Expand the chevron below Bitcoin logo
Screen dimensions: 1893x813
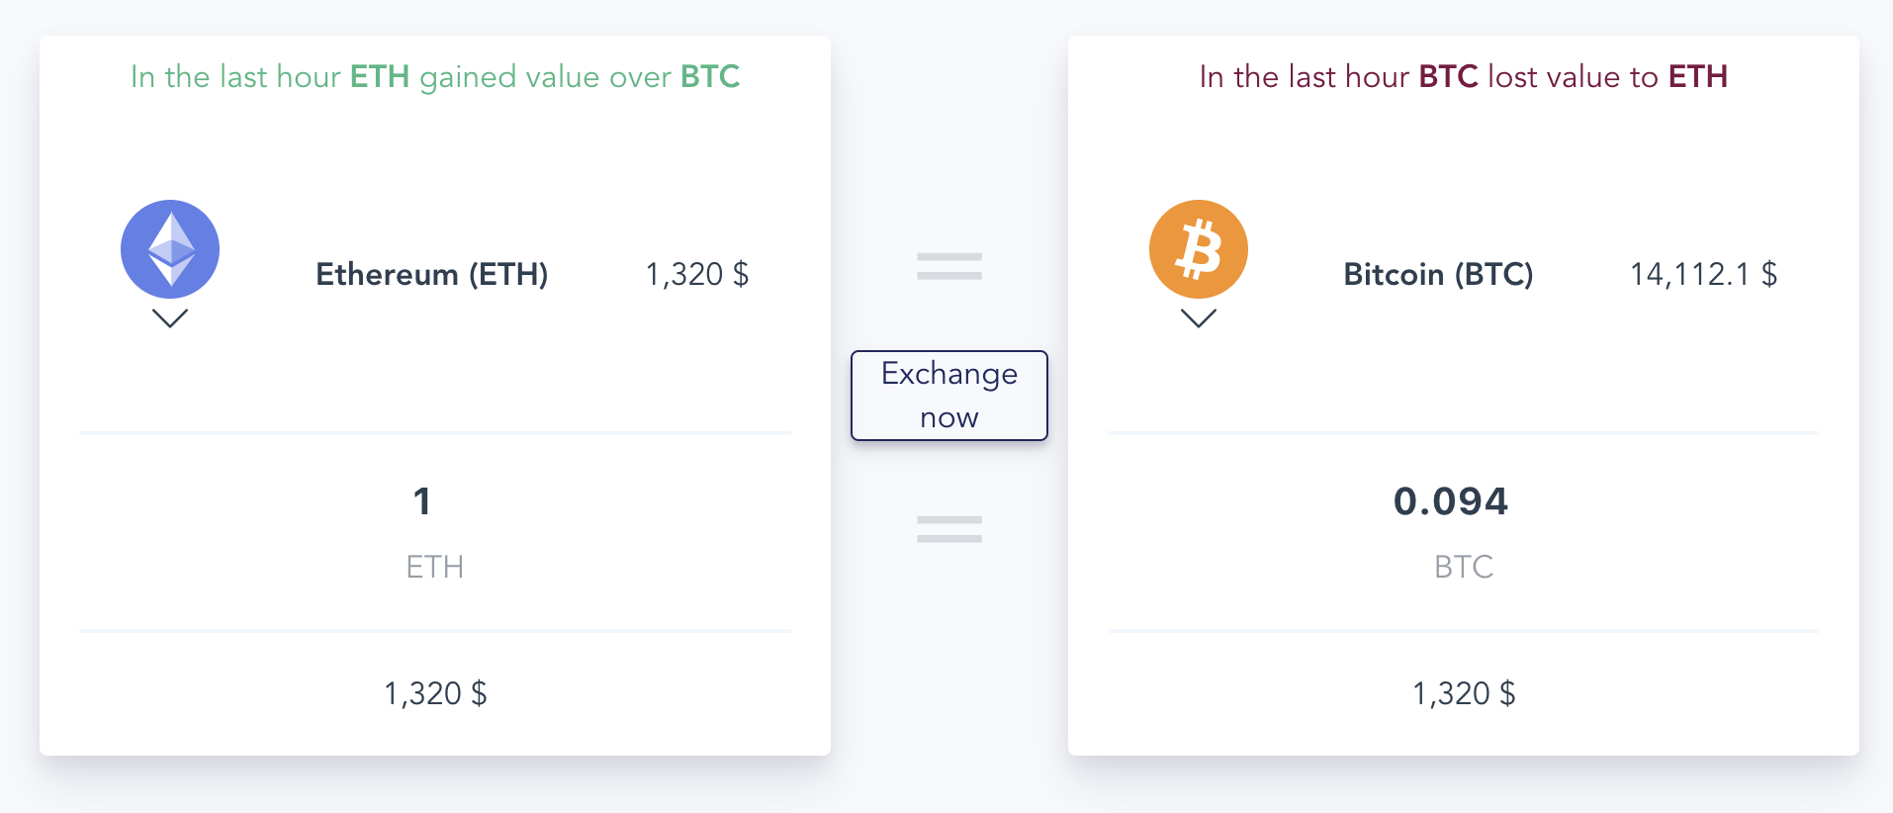1199,318
